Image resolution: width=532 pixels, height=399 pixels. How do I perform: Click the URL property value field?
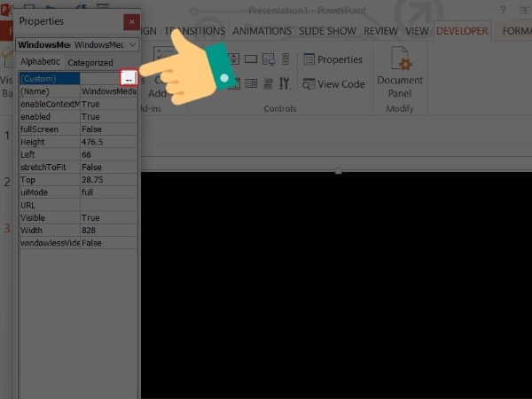coord(108,205)
